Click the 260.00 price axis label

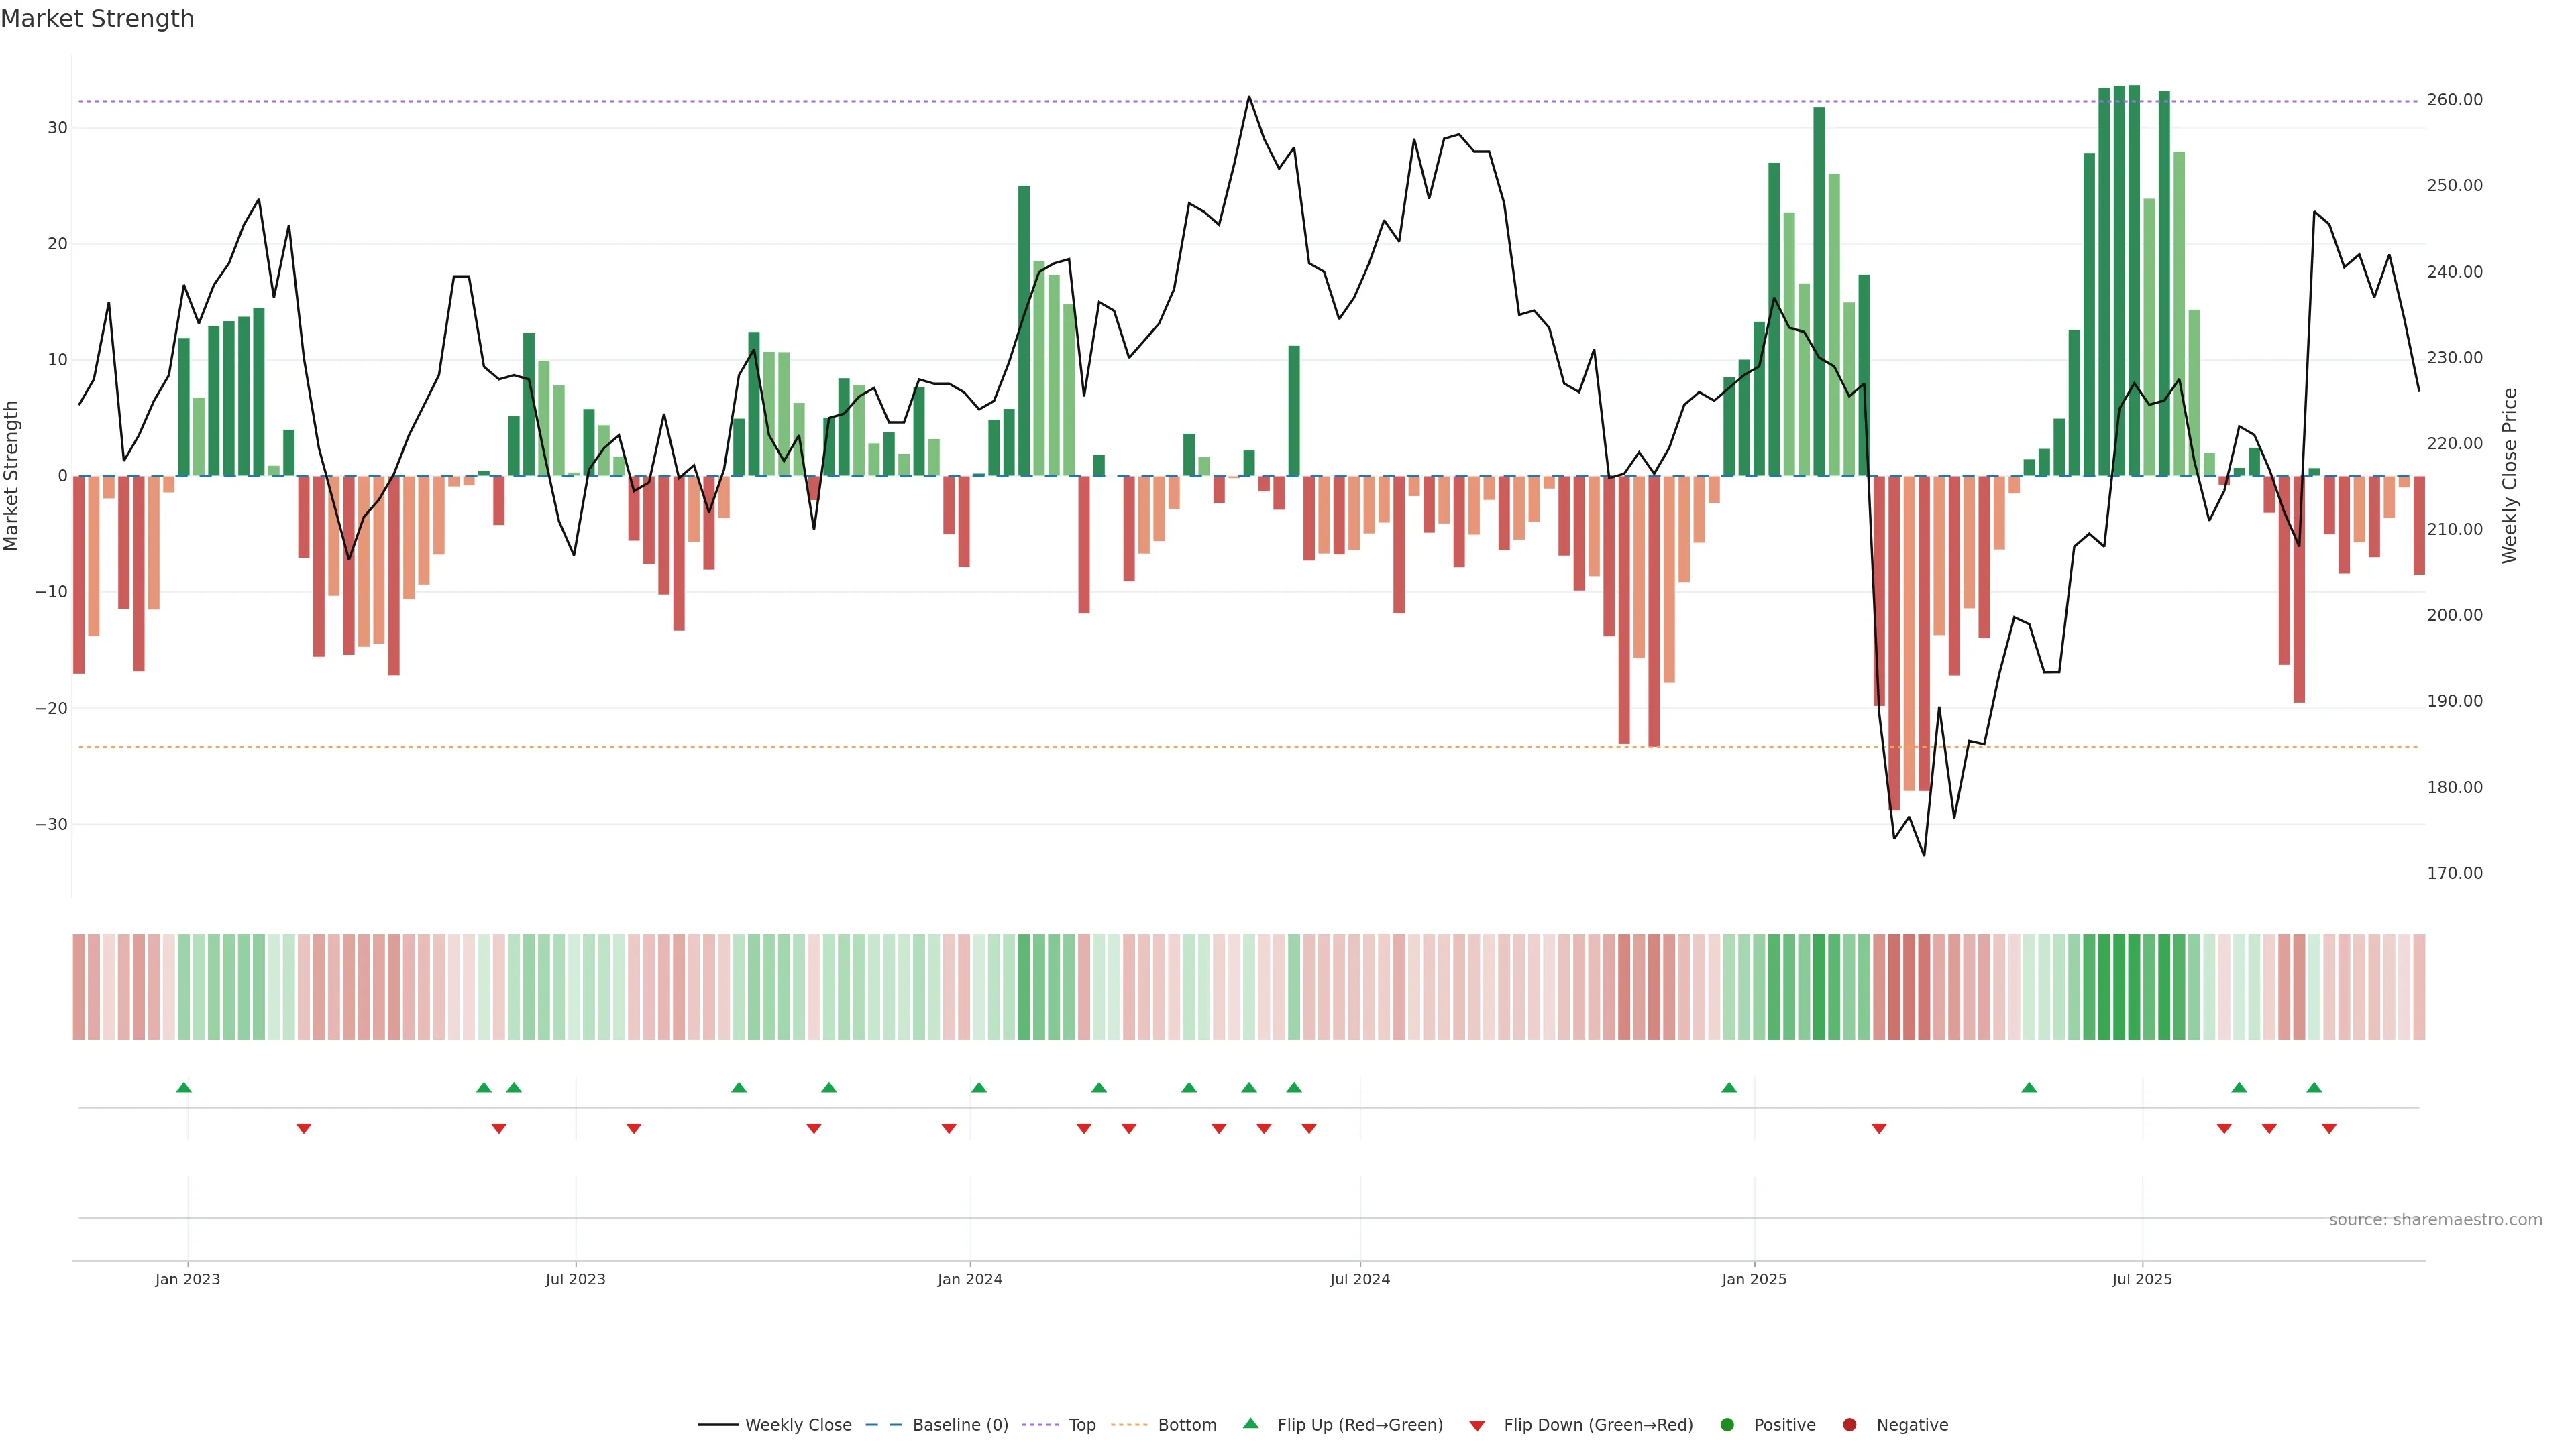pos(2454,100)
